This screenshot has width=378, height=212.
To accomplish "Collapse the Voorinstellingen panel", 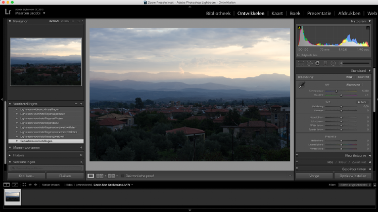I will pyautogui.click(x=10, y=104).
